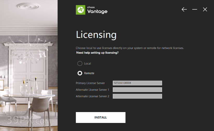
Task: Click the 'Licensing' page heading
Action: 96,35
